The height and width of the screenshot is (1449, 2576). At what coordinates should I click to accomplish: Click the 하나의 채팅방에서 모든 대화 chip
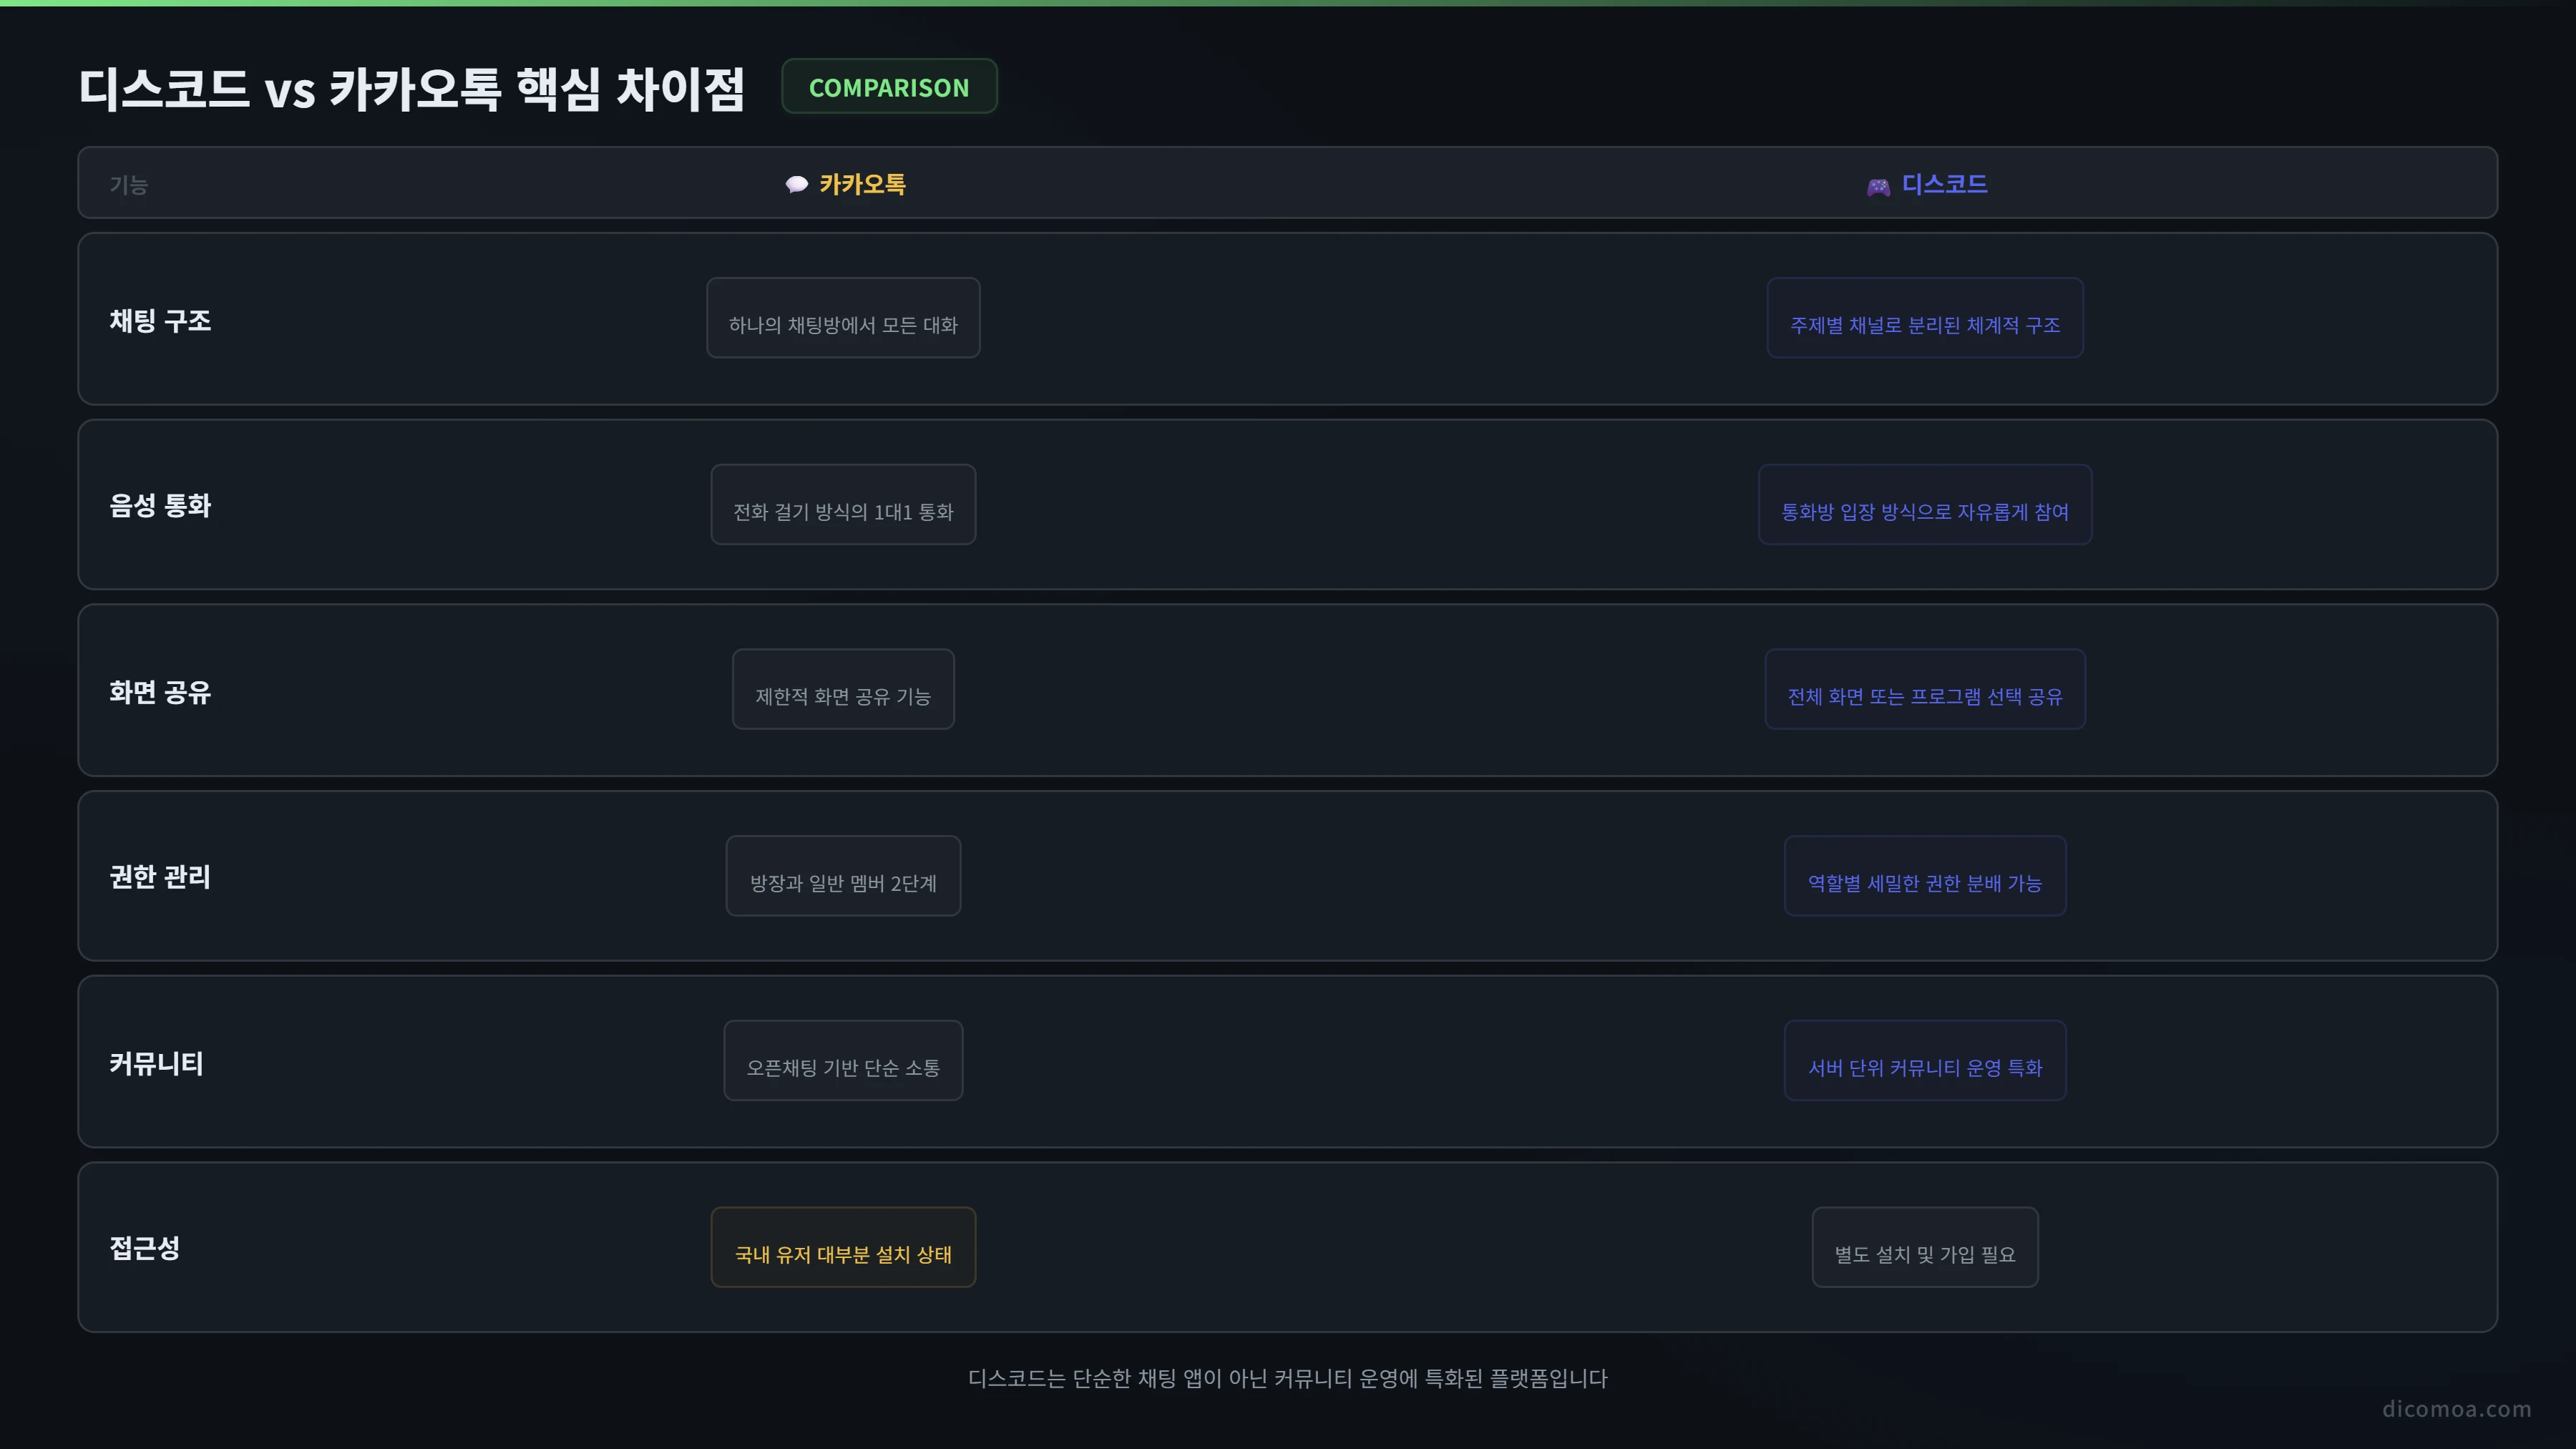(x=843, y=318)
